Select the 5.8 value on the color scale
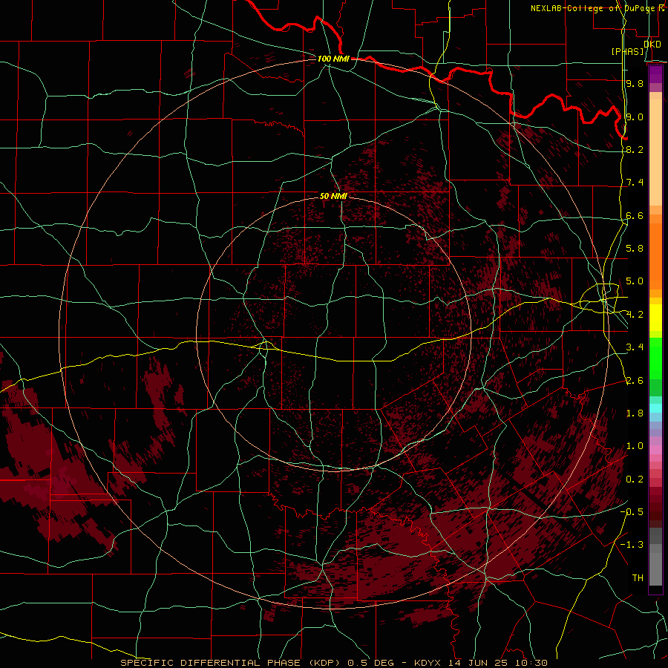Viewport: 668px width, 668px height. pos(635,249)
